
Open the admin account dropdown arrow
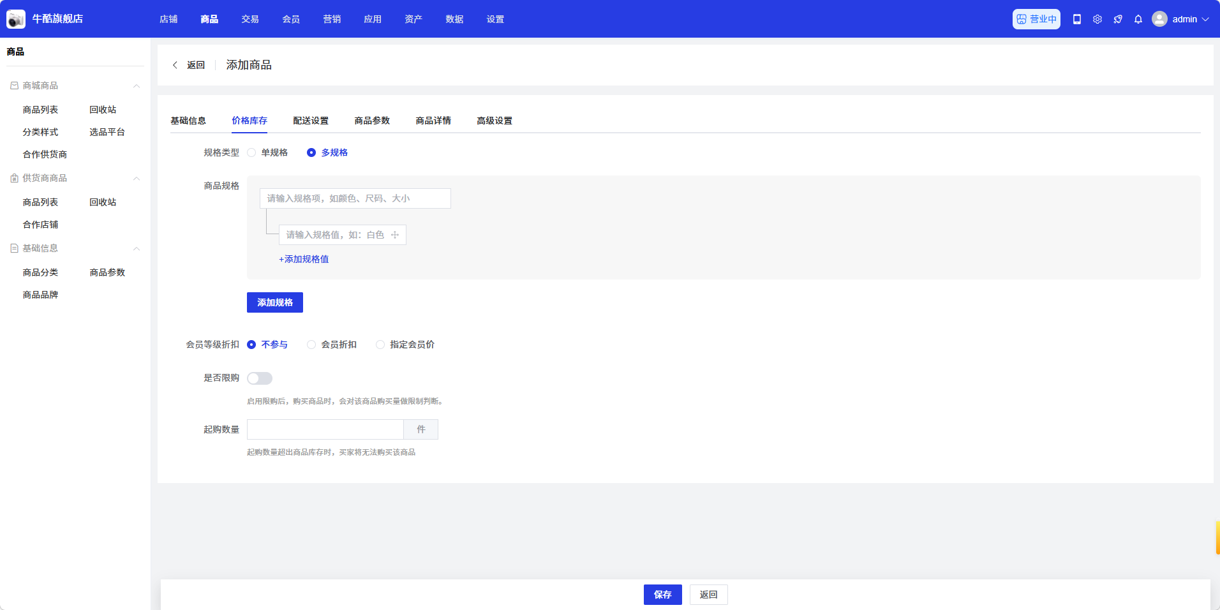click(1205, 19)
